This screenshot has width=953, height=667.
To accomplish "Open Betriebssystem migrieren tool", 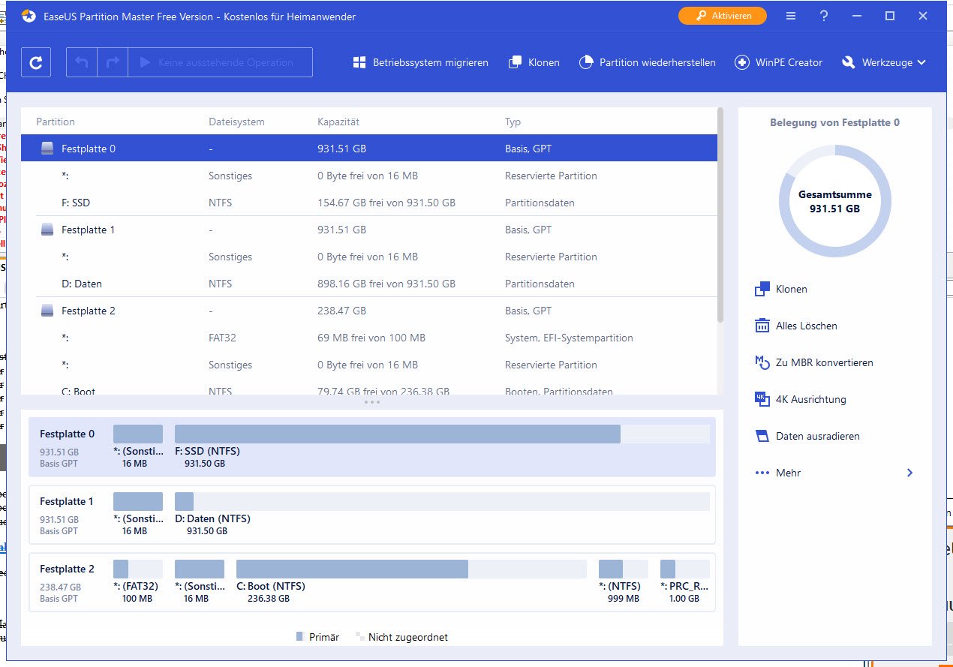I will click(x=421, y=63).
